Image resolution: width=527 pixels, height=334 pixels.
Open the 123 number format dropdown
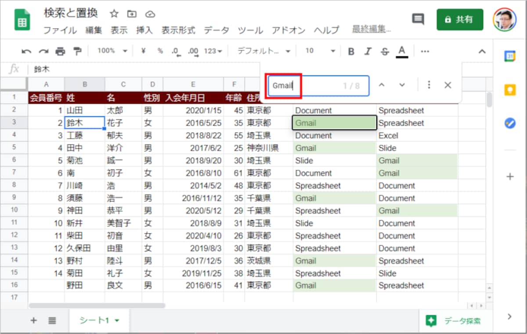coord(213,51)
